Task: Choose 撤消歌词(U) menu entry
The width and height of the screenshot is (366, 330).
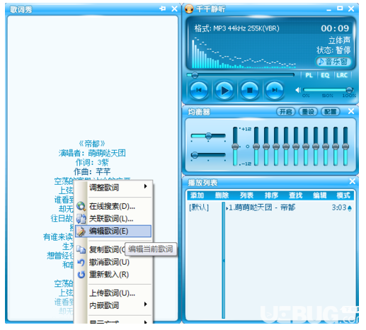Action: click(x=113, y=262)
